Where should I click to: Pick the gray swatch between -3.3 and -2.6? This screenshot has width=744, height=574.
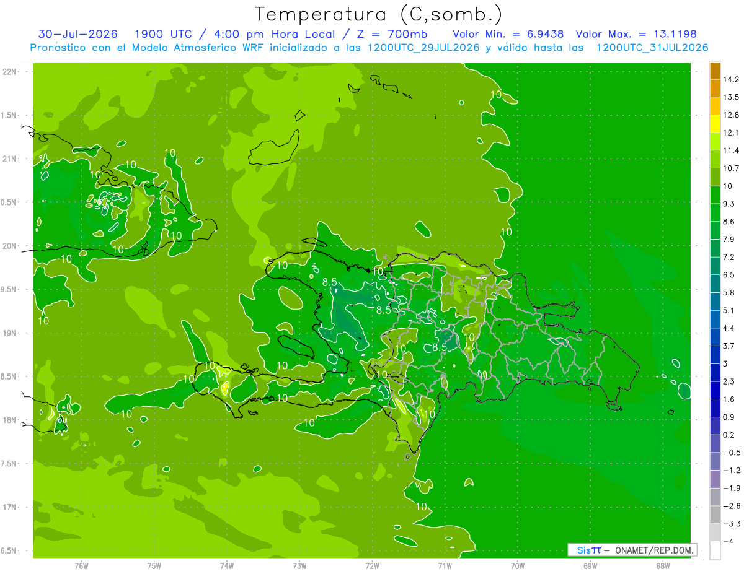pyautogui.click(x=715, y=515)
